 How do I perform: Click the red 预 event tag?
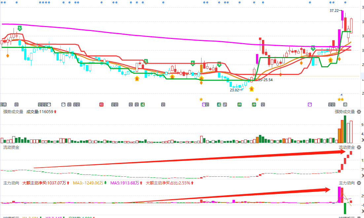click(x=102, y=105)
